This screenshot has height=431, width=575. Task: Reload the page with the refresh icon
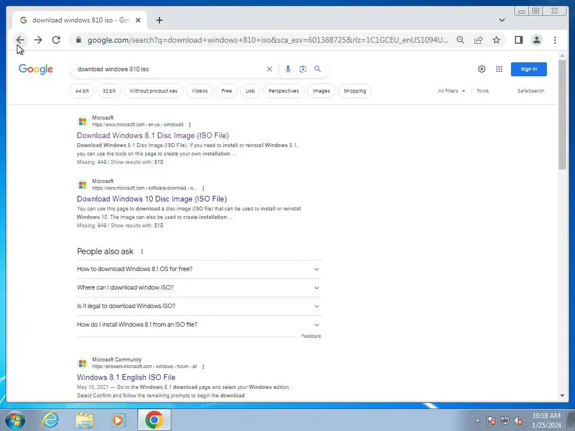56,40
